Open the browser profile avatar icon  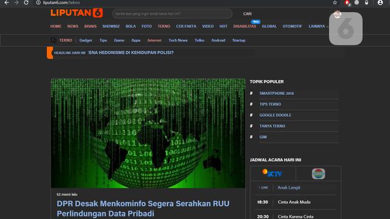tap(380, 2)
